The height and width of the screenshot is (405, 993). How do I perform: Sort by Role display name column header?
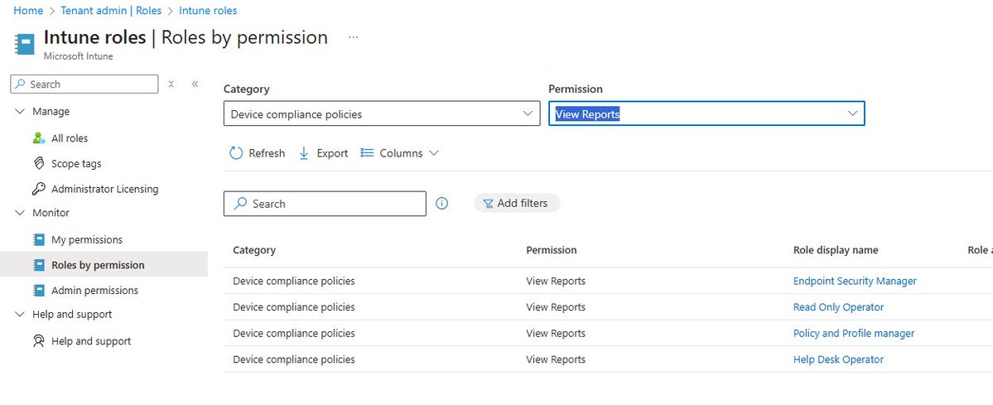836,250
